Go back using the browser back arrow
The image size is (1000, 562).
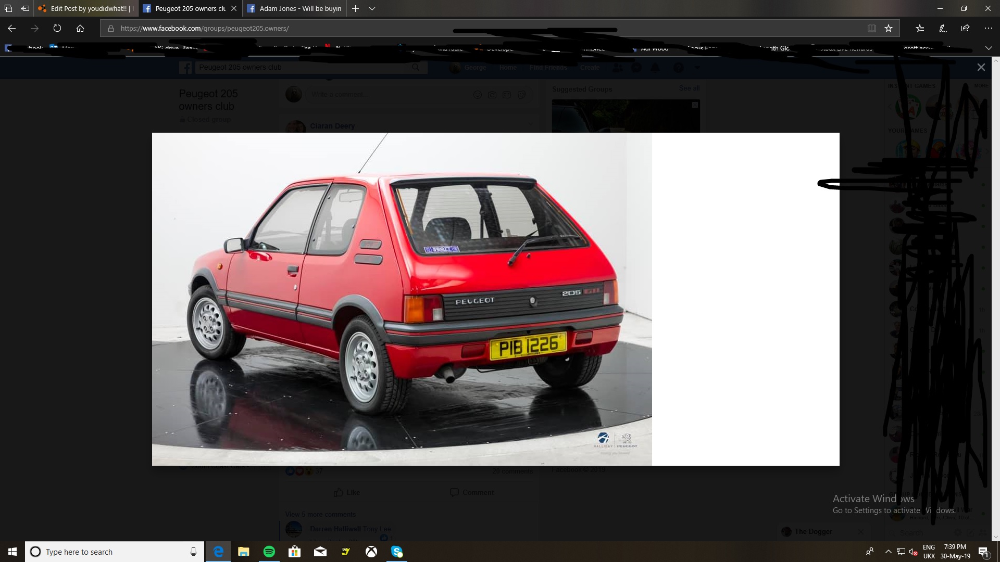pos(11,29)
